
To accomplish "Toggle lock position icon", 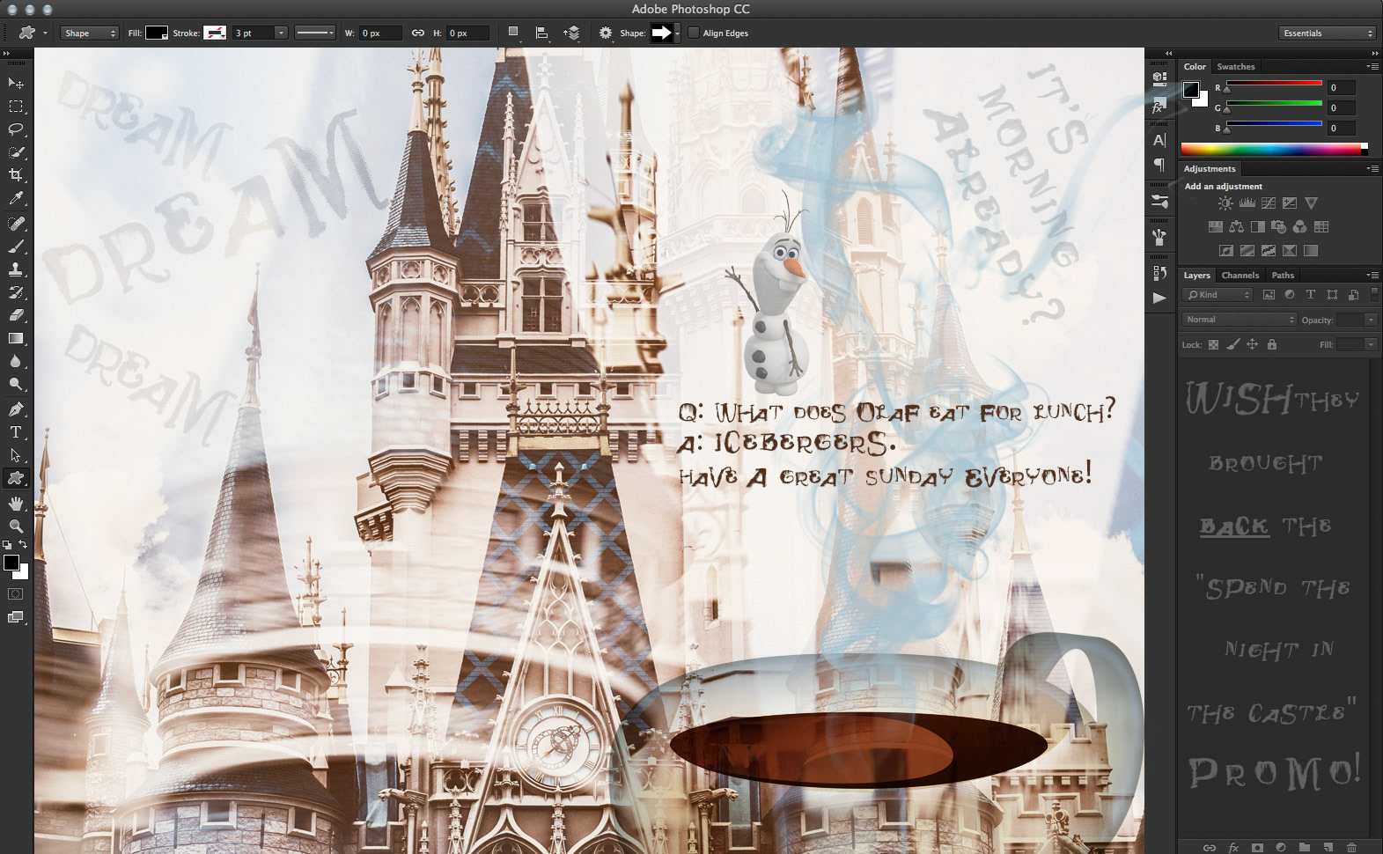I will coord(1252,344).
